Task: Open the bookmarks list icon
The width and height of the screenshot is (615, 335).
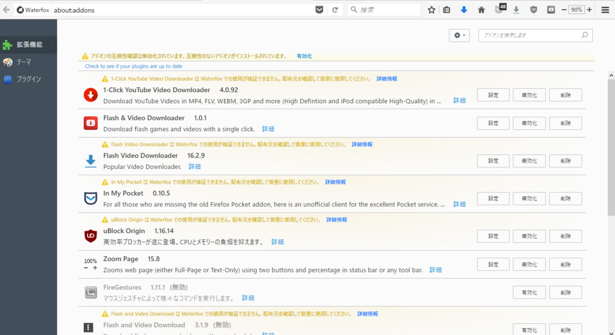Action: tap(447, 10)
